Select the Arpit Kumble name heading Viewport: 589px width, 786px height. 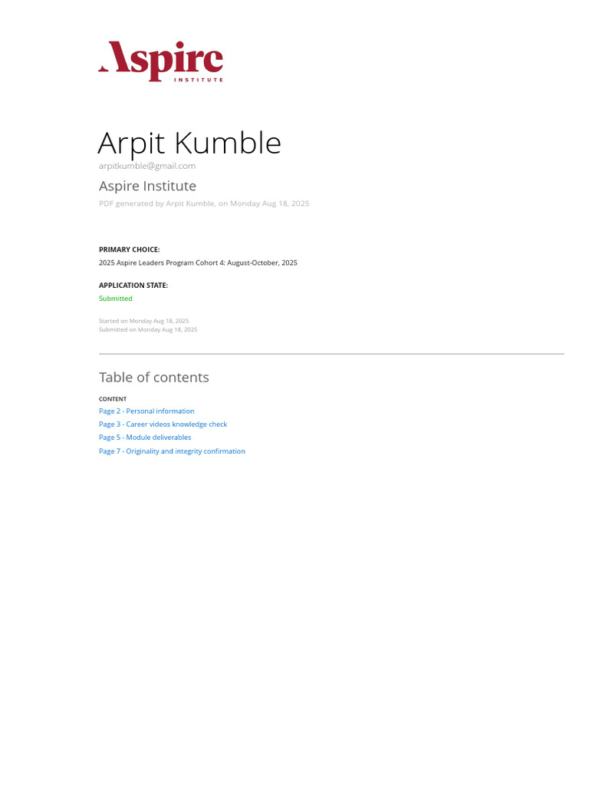point(189,144)
